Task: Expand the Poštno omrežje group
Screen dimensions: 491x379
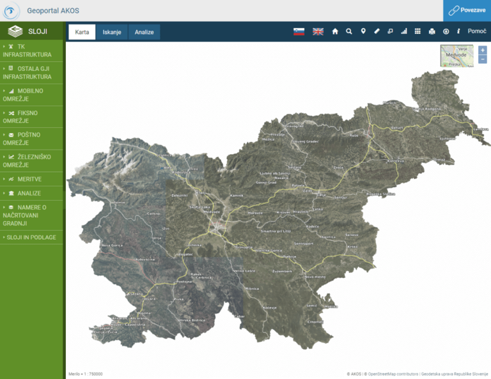Action: coord(4,135)
